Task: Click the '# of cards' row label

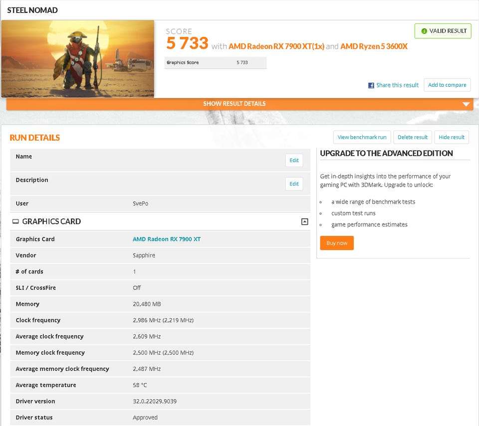Action: [x=29, y=271]
